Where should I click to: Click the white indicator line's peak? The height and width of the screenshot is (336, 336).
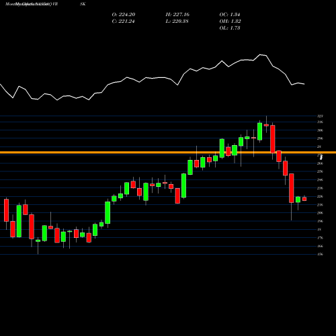point(260,54)
